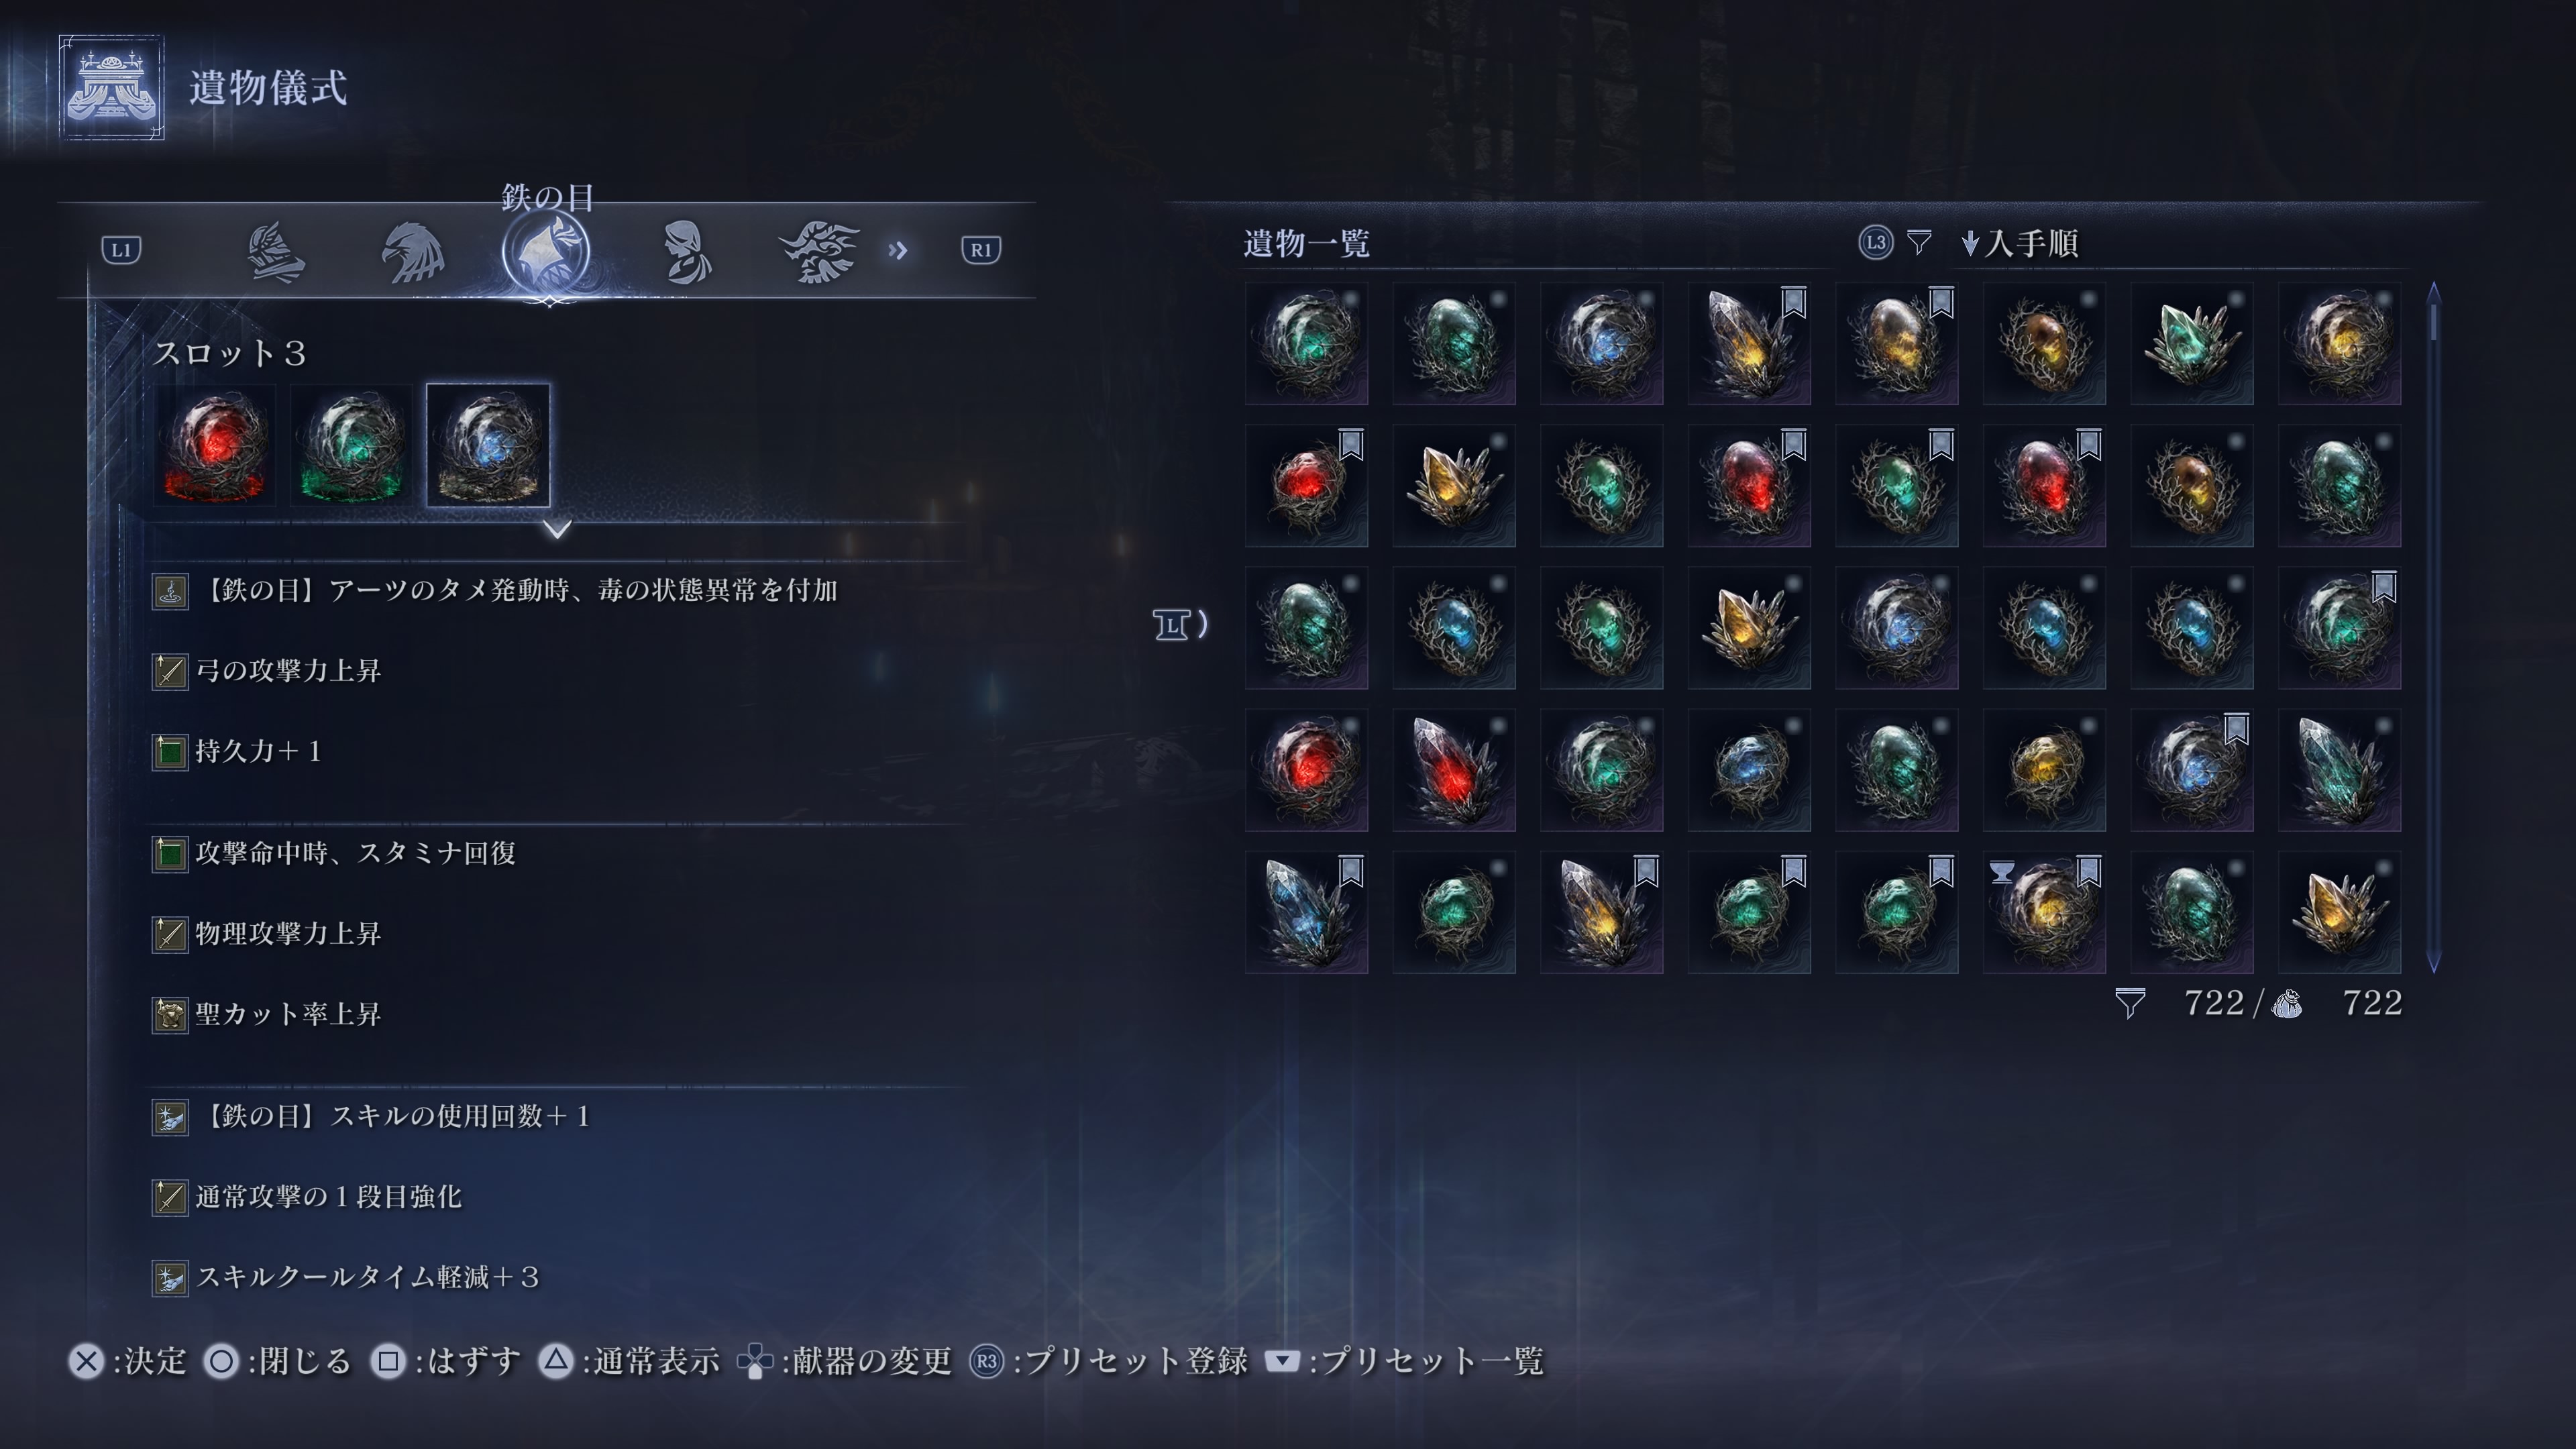2576x1449 pixels.
Task: Click the はずす remove button prompt
Action: (446, 1361)
